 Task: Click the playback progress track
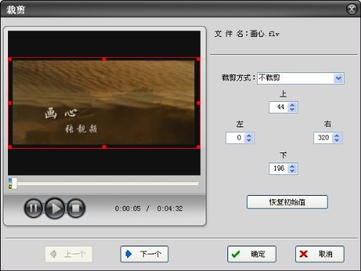coord(107,184)
